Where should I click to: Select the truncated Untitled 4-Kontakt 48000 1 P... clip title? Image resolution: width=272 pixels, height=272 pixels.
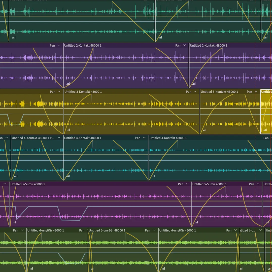tap(33, 138)
